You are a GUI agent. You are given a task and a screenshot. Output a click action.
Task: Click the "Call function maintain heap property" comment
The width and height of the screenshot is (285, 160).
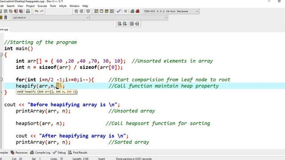163,86
